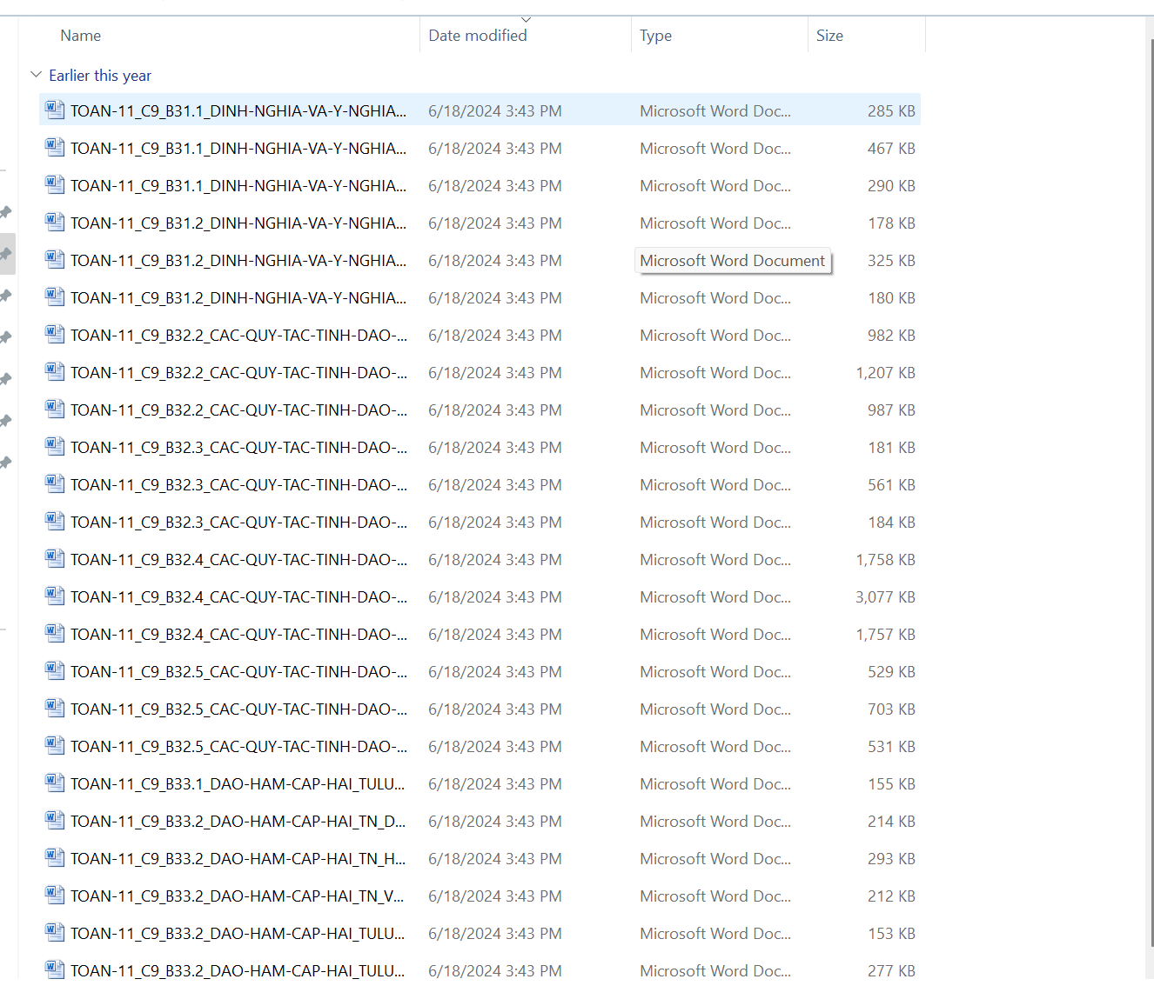Click the Word icon of the 531 KB file

click(55, 746)
